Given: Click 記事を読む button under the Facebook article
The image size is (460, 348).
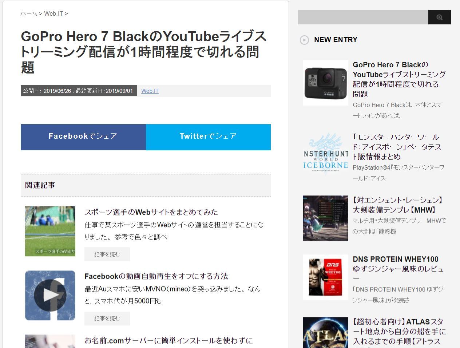Looking at the screenshot, I should point(107,319).
